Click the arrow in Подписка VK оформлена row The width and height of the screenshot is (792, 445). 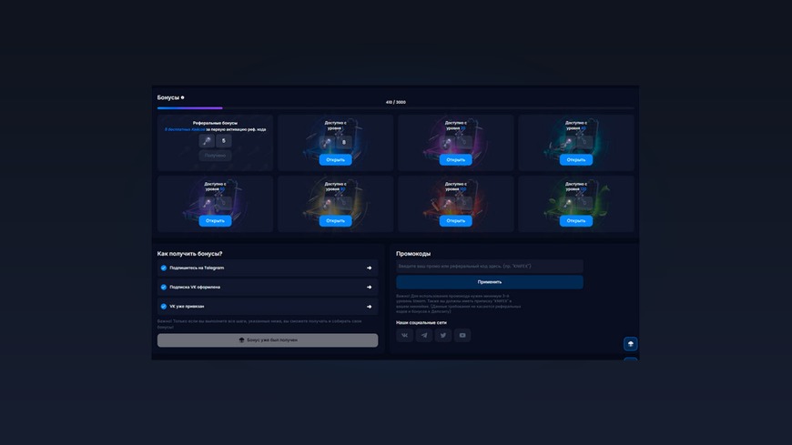click(x=370, y=287)
